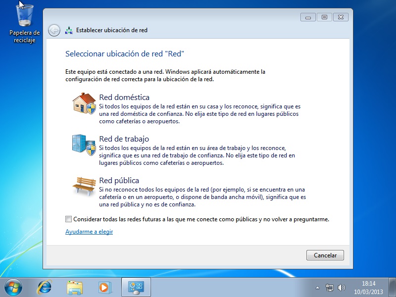Click the Cancelar button
Screen dimensions: 396x297
pos(325,255)
